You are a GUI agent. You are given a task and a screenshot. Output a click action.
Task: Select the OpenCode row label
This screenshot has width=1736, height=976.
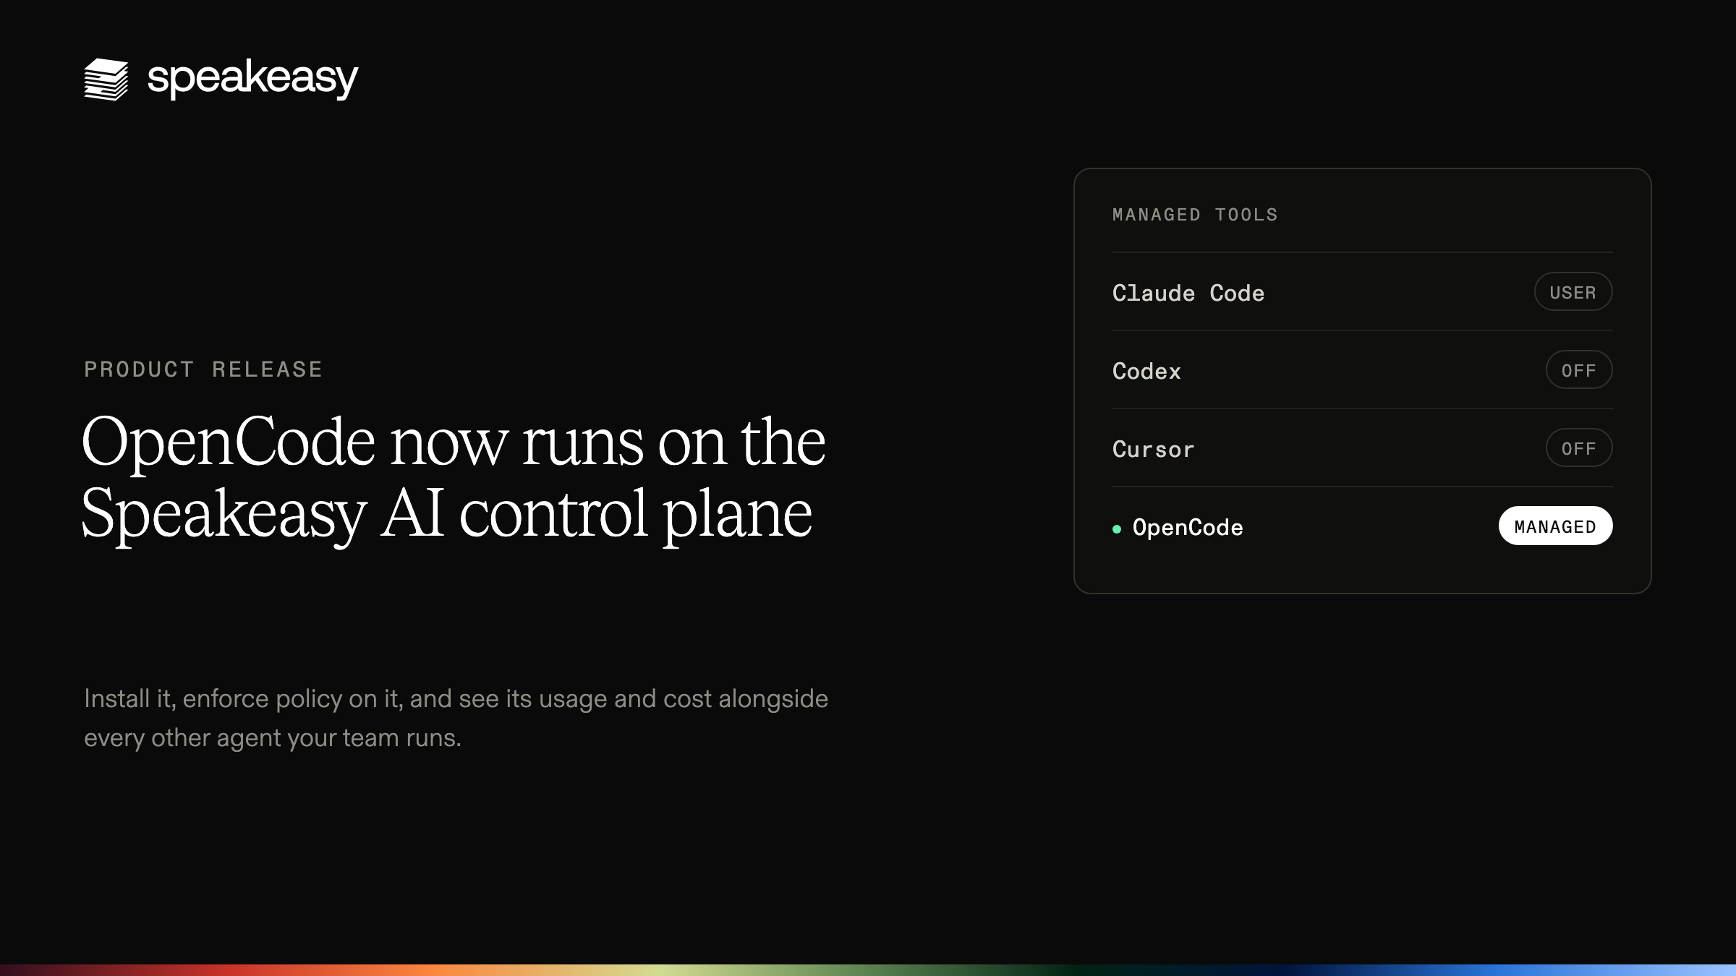1188,528
